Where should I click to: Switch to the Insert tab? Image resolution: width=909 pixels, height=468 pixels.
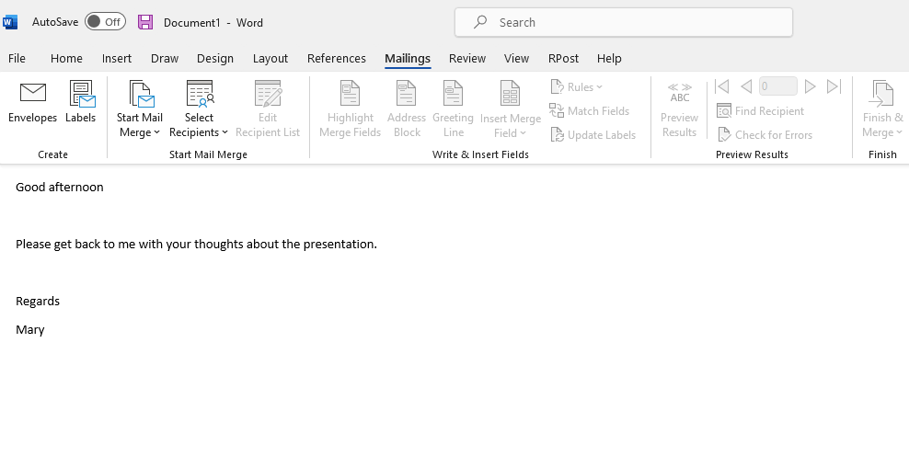tap(117, 58)
